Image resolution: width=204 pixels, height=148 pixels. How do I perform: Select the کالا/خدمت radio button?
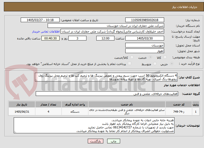coord(132,57)
